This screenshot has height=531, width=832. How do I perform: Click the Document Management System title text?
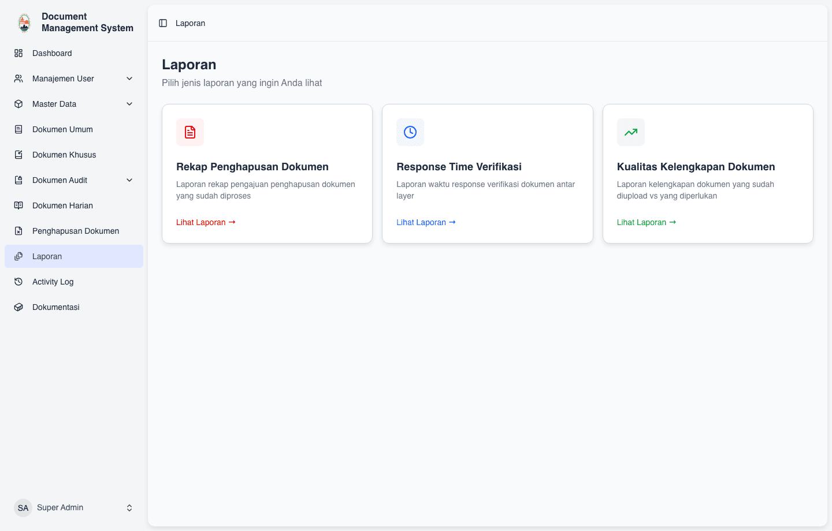(x=87, y=22)
